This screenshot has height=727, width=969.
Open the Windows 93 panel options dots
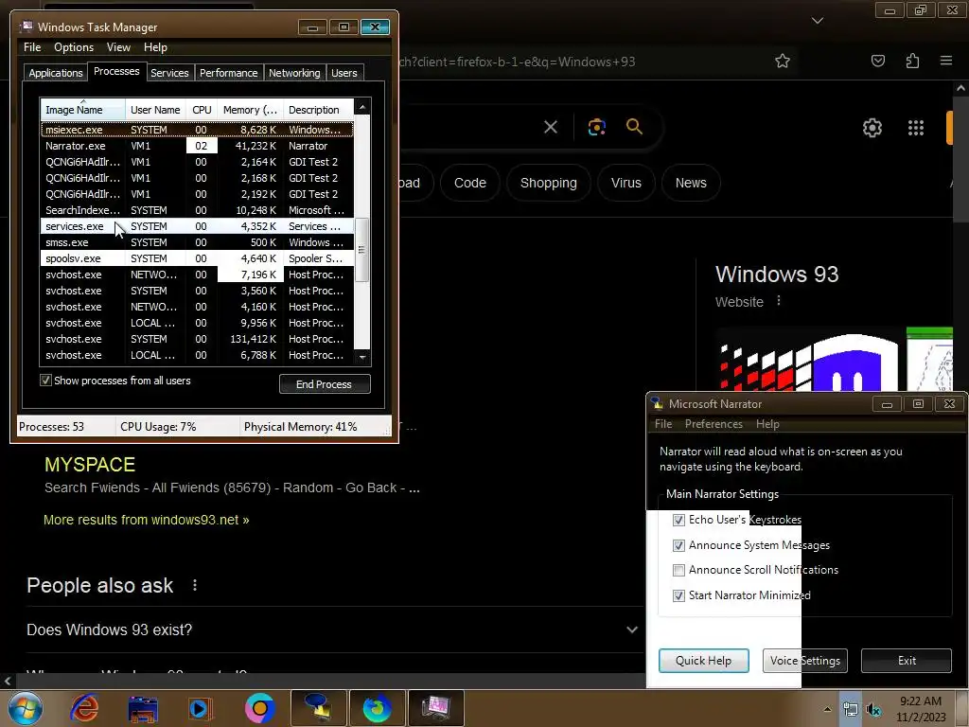[x=779, y=301]
